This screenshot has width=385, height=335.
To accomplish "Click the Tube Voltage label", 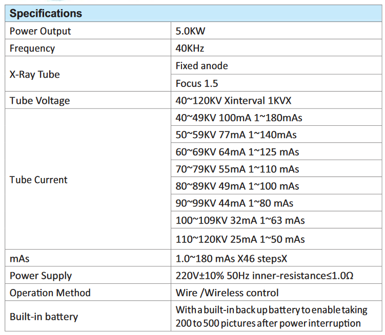I will point(39,101).
